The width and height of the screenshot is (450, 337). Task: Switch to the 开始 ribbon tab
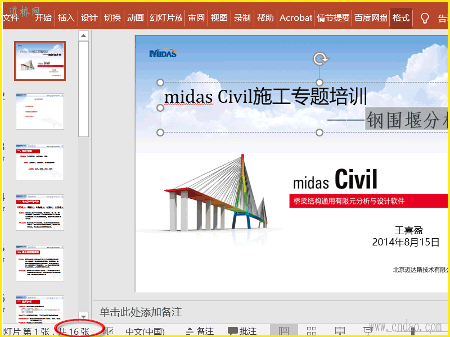click(x=43, y=18)
